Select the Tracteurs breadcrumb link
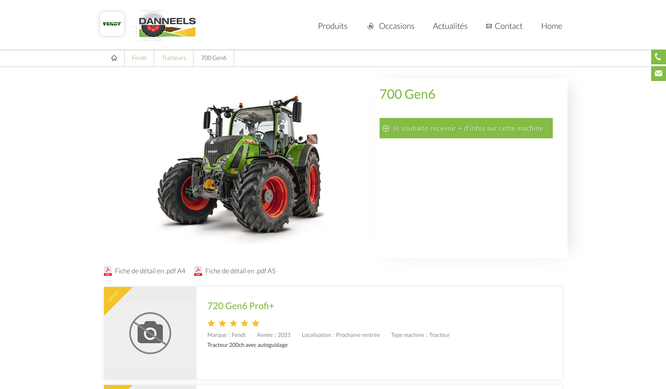The width and height of the screenshot is (666, 389). click(x=174, y=58)
